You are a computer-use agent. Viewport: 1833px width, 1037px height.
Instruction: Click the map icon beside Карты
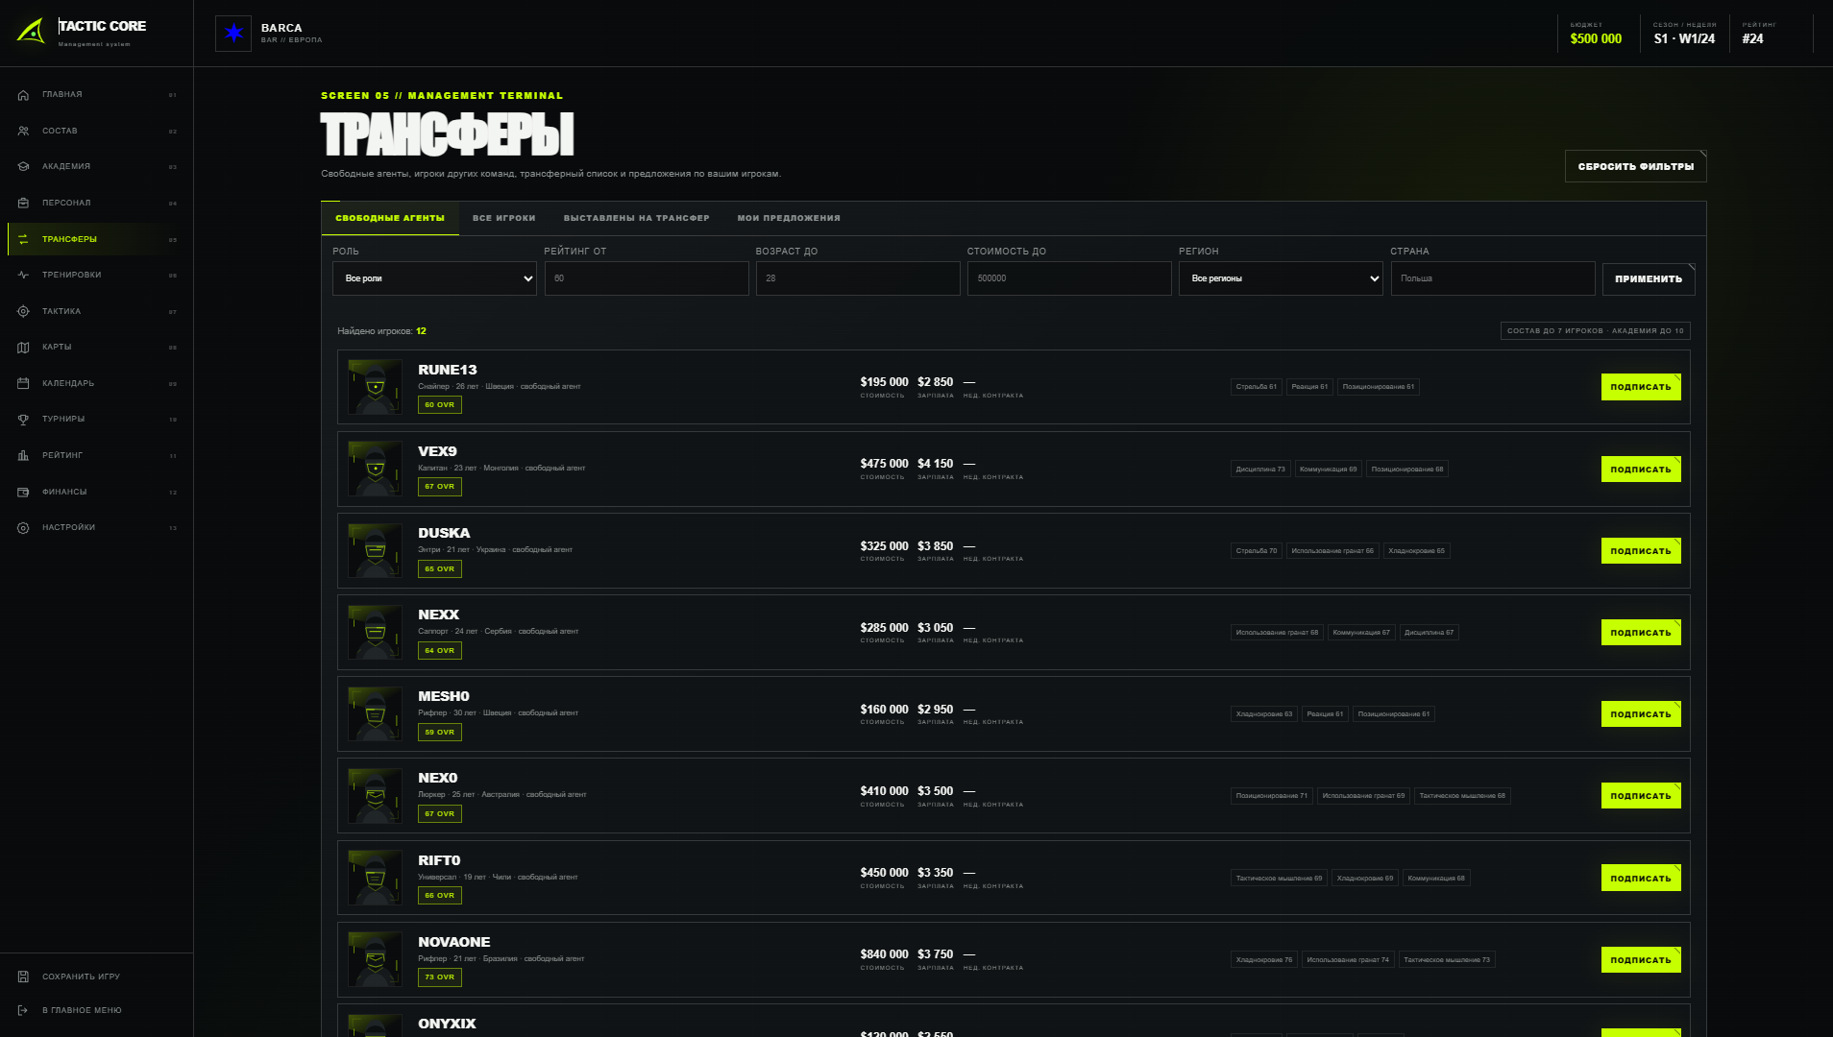(23, 348)
